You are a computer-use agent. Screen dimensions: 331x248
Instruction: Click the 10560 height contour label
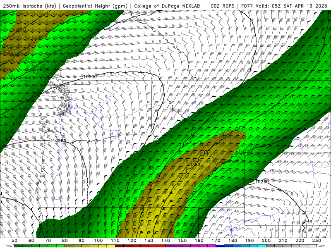click(59, 141)
